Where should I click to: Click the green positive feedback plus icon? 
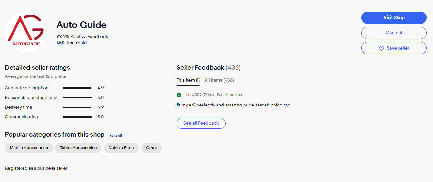tap(179, 95)
